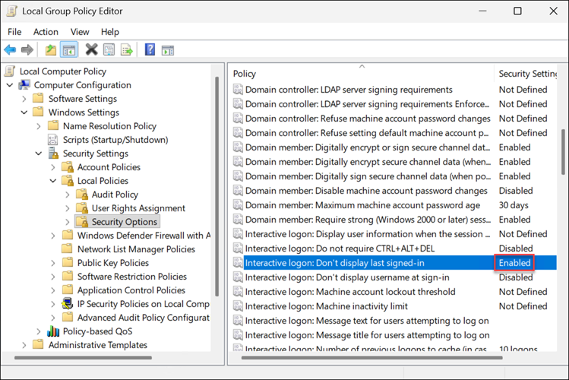Click the Local Group Policy Editor title icon
The width and height of the screenshot is (569, 380).
pos(12,11)
